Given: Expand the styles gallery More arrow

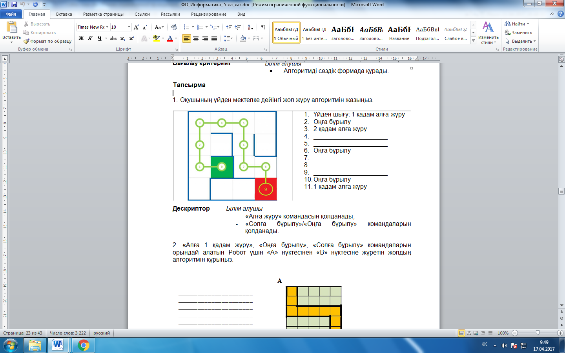Looking at the screenshot, I should pos(474,41).
